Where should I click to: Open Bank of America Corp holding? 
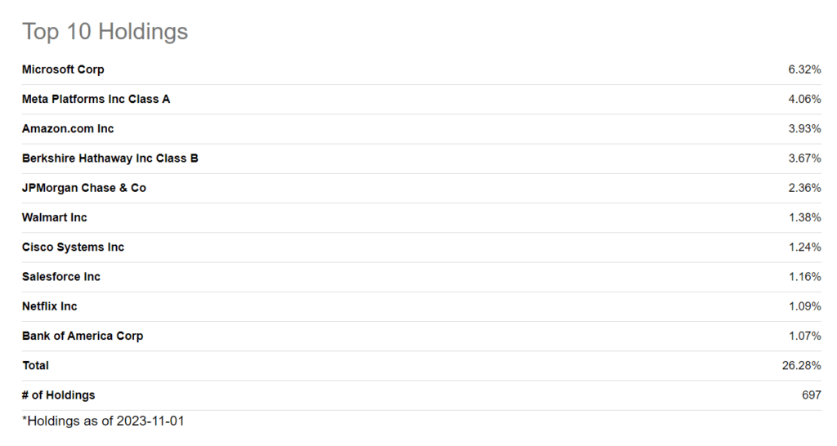pos(83,336)
